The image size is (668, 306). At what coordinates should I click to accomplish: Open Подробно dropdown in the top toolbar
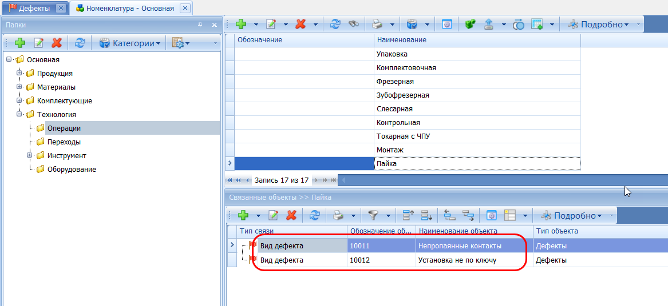pyautogui.click(x=604, y=25)
